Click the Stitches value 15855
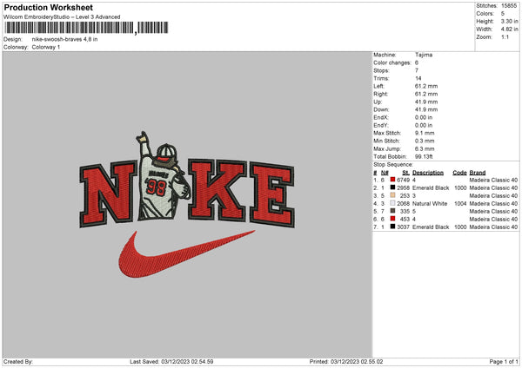Screen dimensions: 522x368 pyautogui.click(x=509, y=6)
